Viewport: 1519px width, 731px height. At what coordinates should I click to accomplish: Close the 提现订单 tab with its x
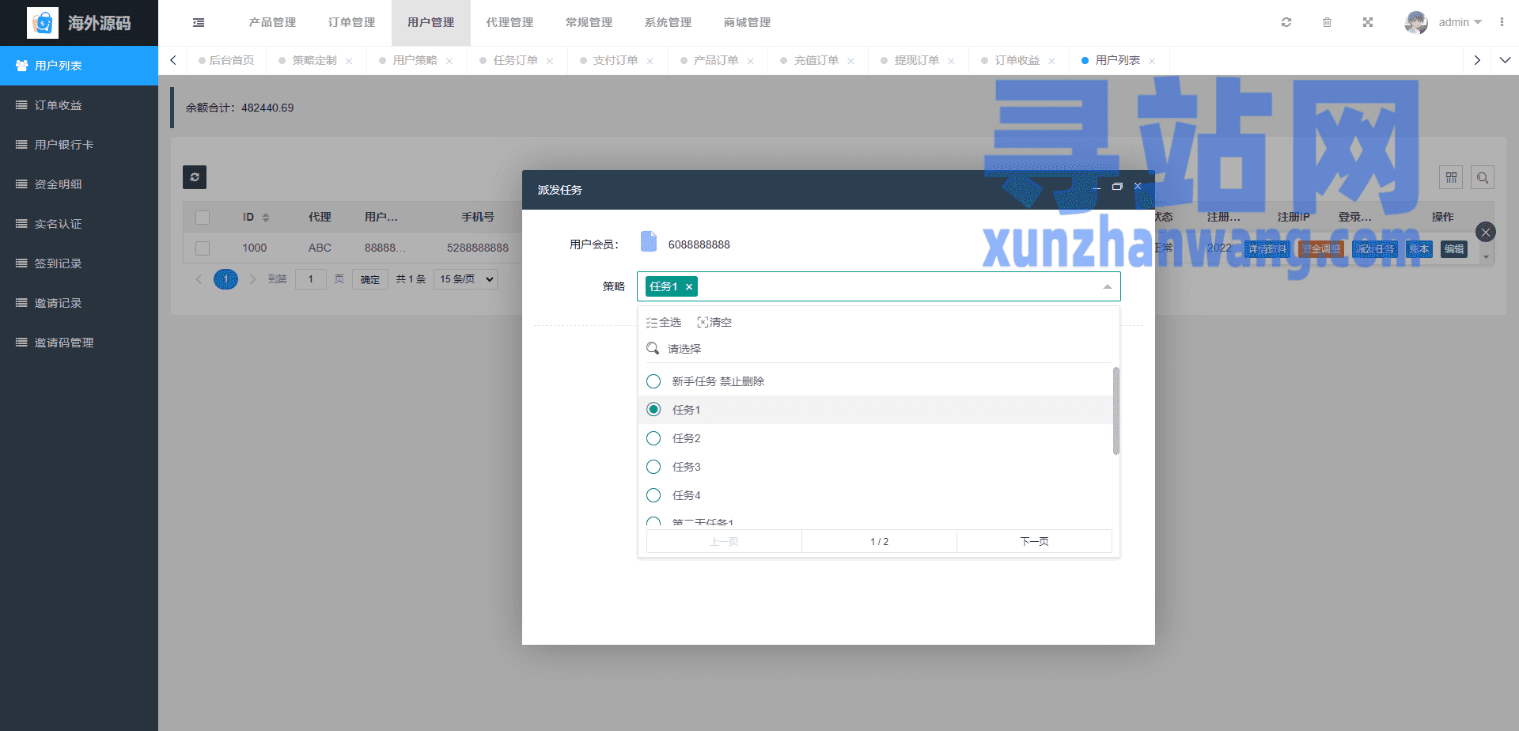pos(951,61)
